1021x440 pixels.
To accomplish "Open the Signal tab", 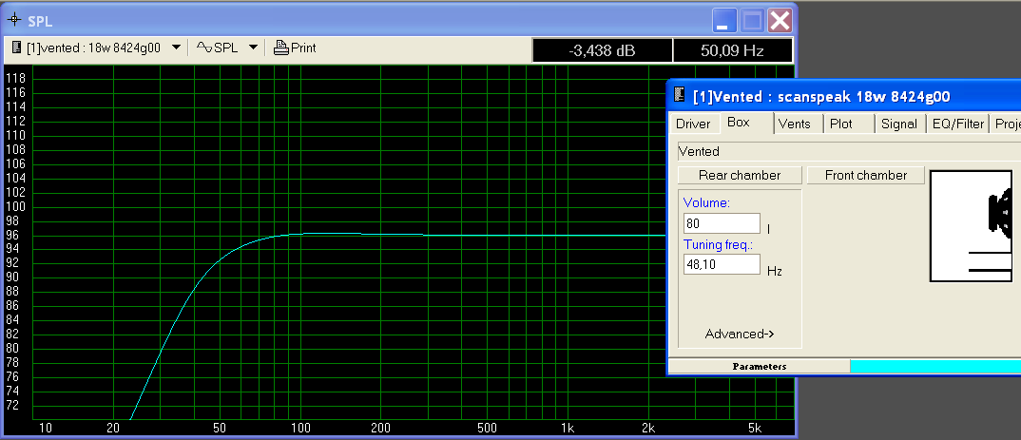I will coord(899,124).
